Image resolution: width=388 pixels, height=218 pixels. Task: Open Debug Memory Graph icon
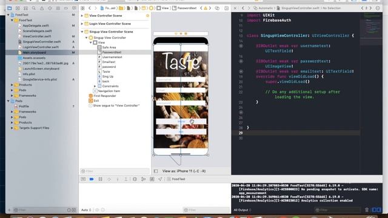(143, 179)
